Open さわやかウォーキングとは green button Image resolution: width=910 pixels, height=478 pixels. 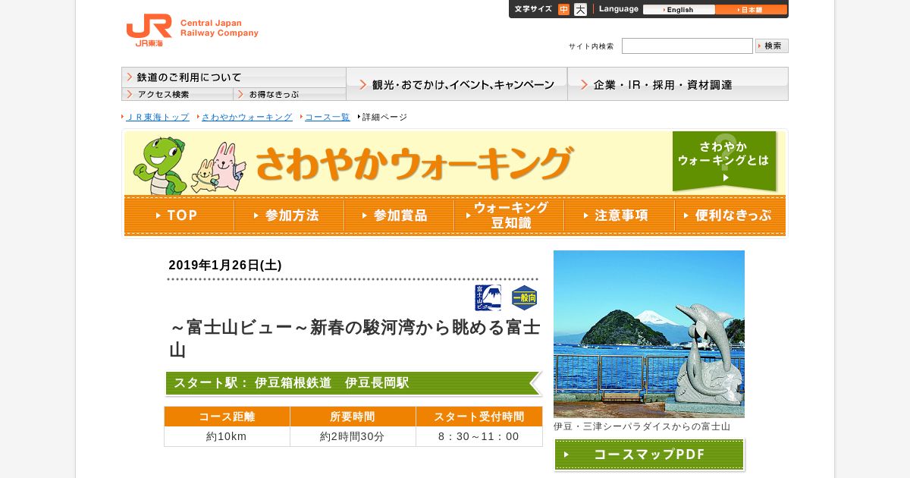click(x=724, y=161)
